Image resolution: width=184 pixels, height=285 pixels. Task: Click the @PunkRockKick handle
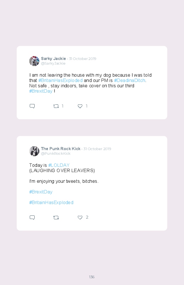point(56,154)
